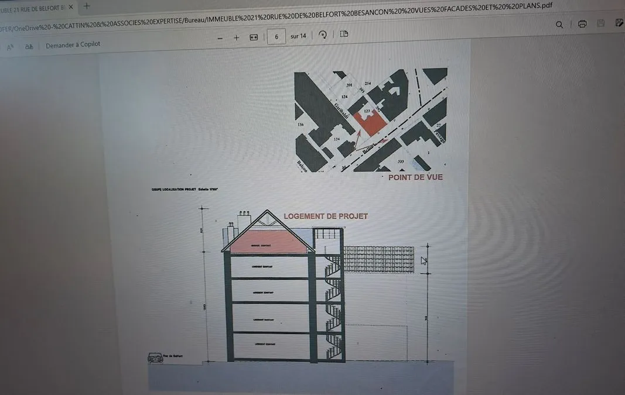Click the 'Garibaldi' street name on map
This screenshot has height=395, width=625.
[341, 111]
